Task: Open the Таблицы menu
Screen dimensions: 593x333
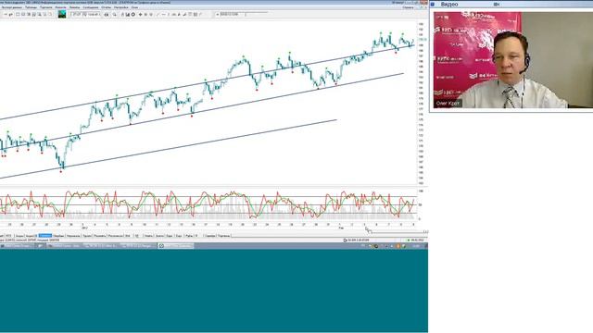Action: click(x=31, y=7)
